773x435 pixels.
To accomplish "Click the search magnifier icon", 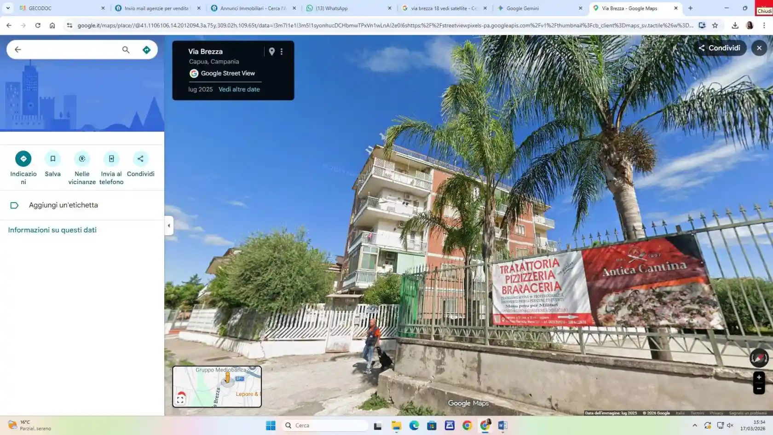I will click(x=126, y=50).
